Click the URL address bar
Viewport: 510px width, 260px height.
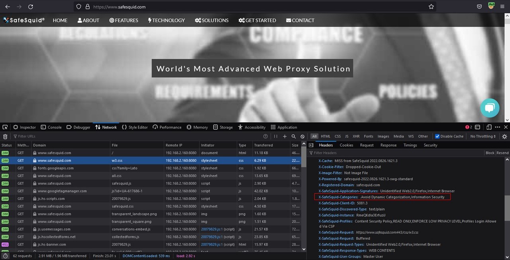coord(255,7)
